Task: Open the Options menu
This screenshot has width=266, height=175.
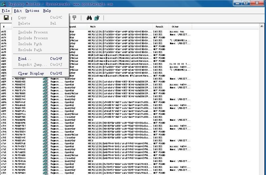Action: pos(32,11)
